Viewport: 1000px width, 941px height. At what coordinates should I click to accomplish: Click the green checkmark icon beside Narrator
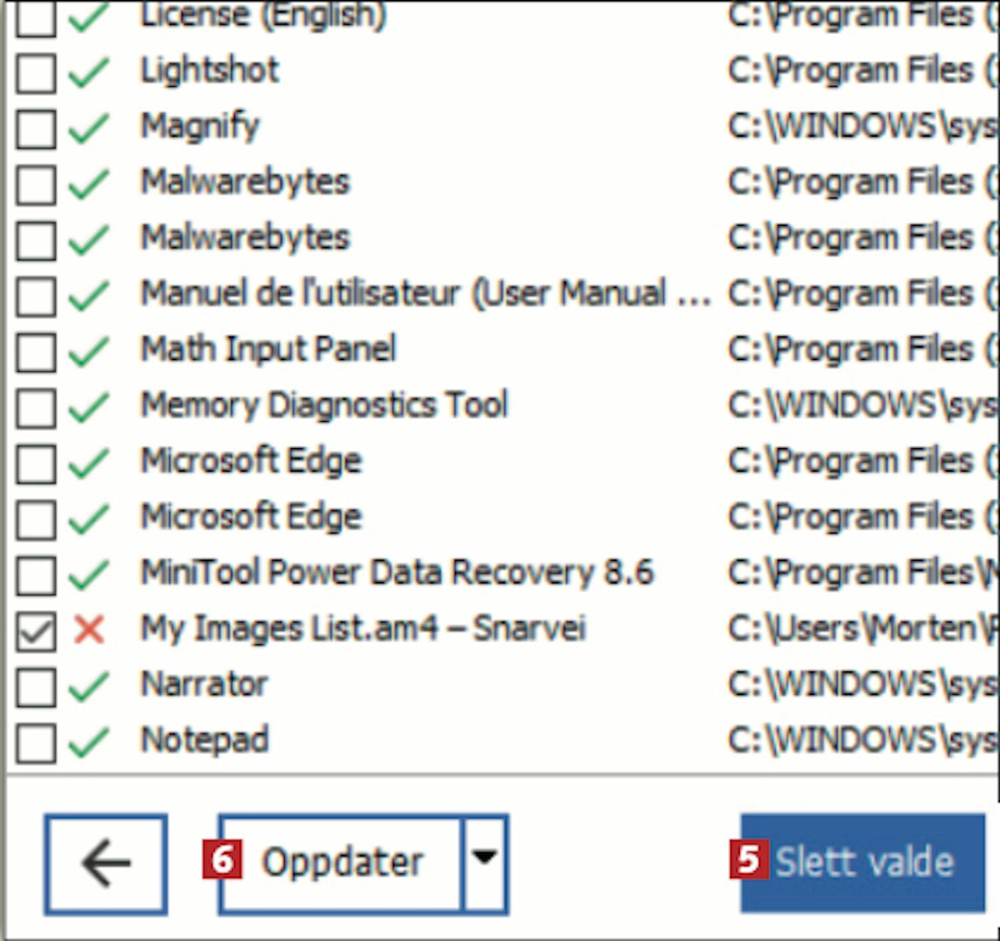[89, 686]
